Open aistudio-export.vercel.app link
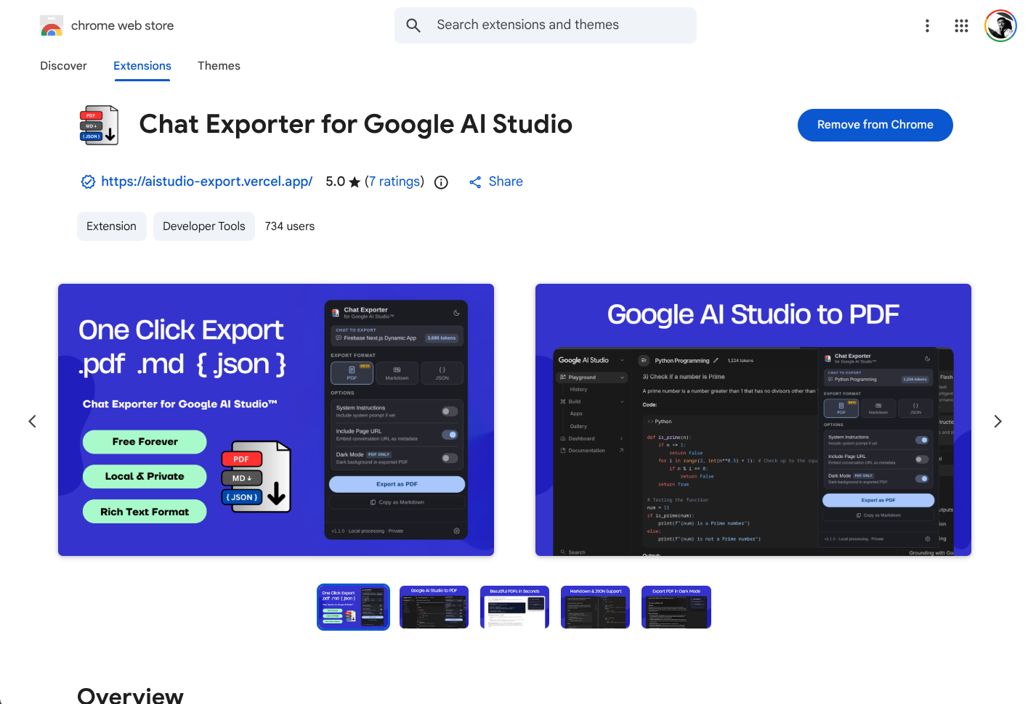The height and width of the screenshot is (704, 1028). pos(206,181)
